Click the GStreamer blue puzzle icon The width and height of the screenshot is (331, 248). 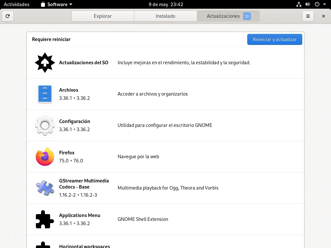[45, 188]
